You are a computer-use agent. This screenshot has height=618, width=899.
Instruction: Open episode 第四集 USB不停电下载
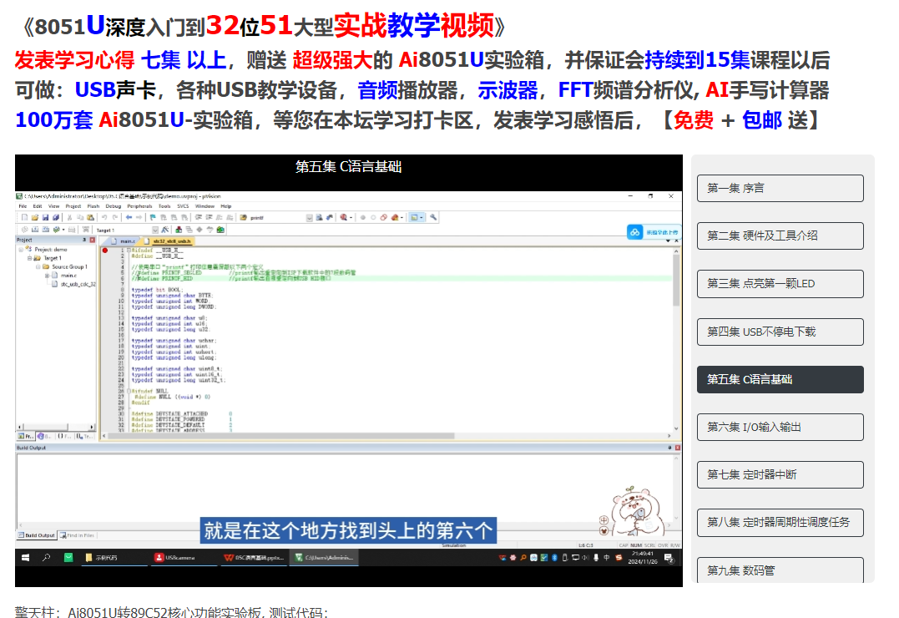780,332
